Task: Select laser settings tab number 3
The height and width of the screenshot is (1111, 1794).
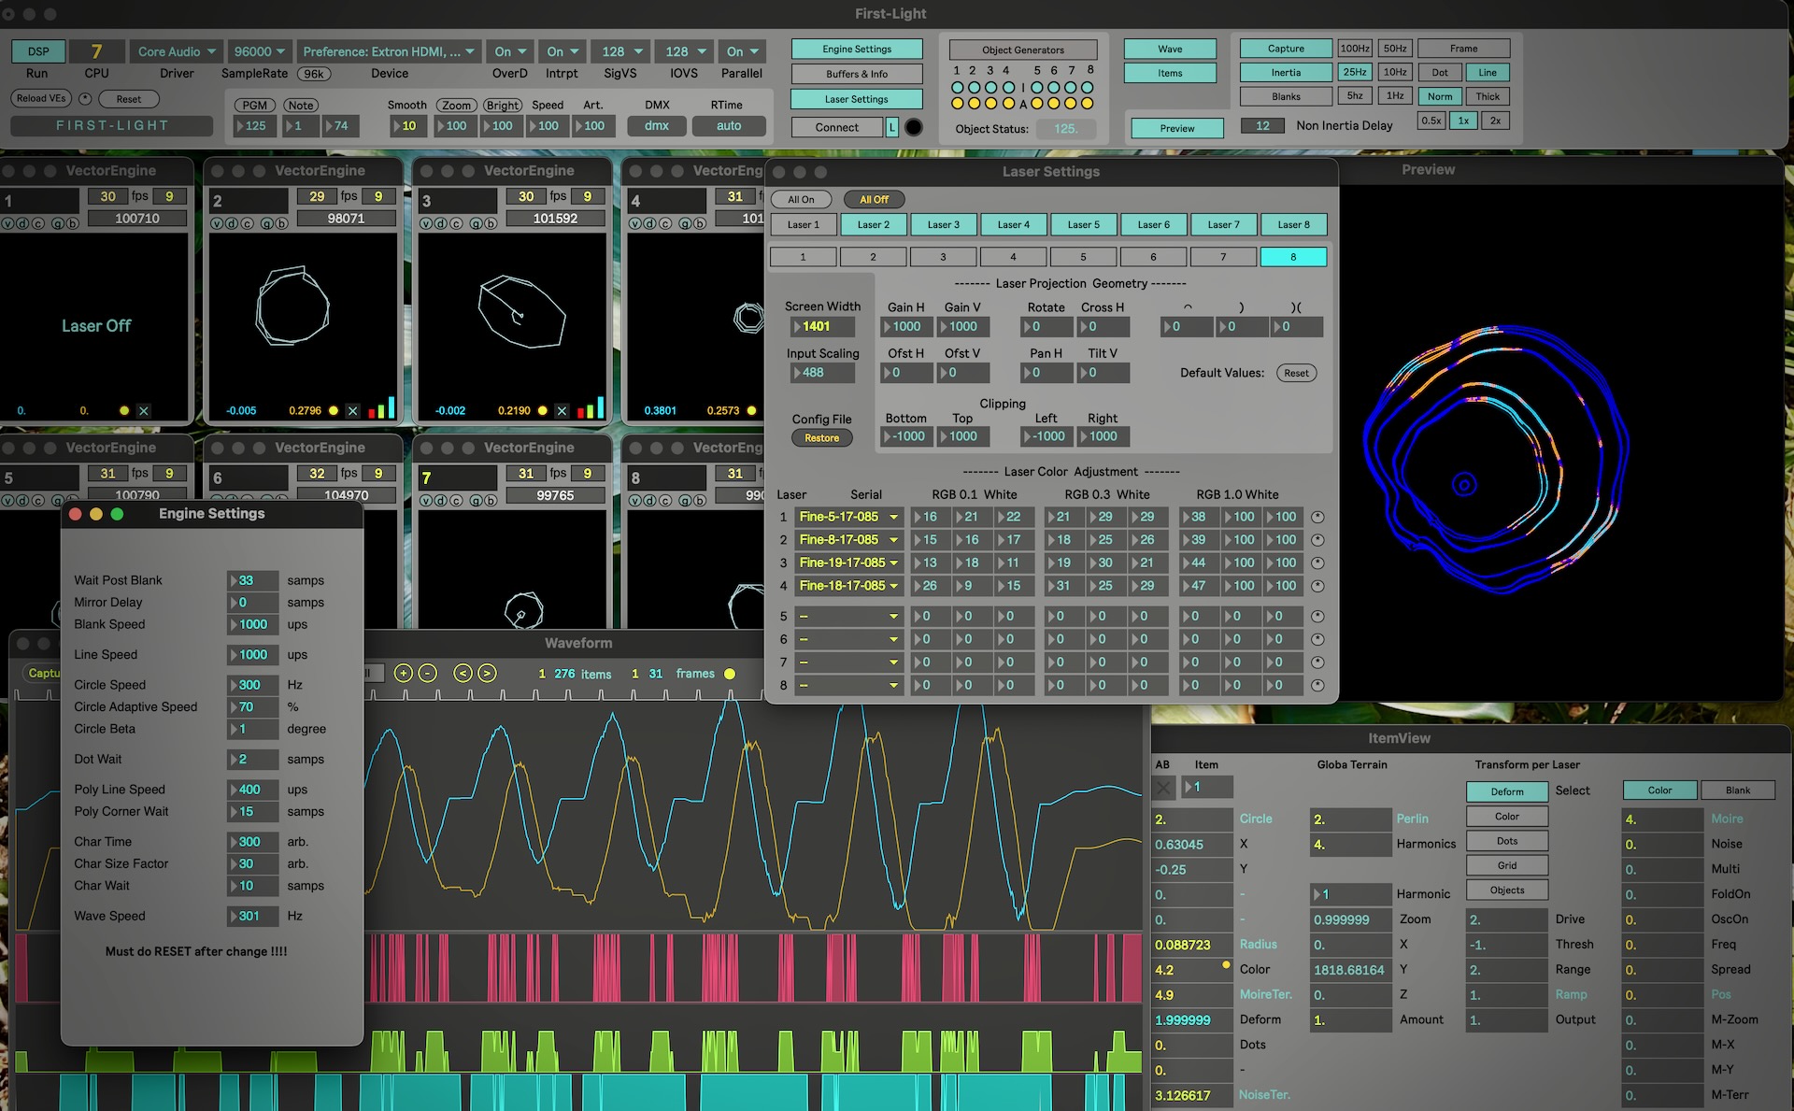Action: point(943,257)
